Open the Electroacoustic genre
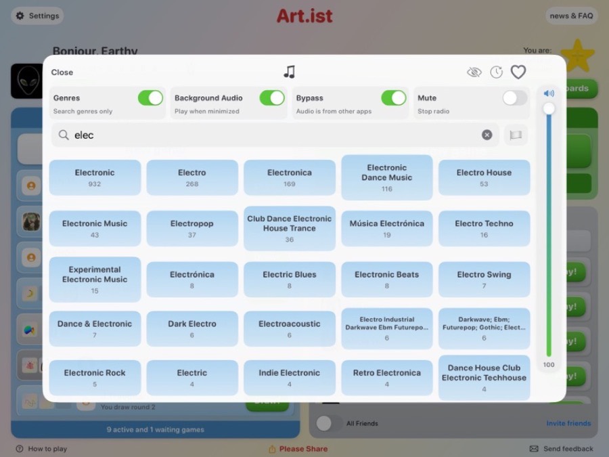The image size is (609, 457). [290, 329]
